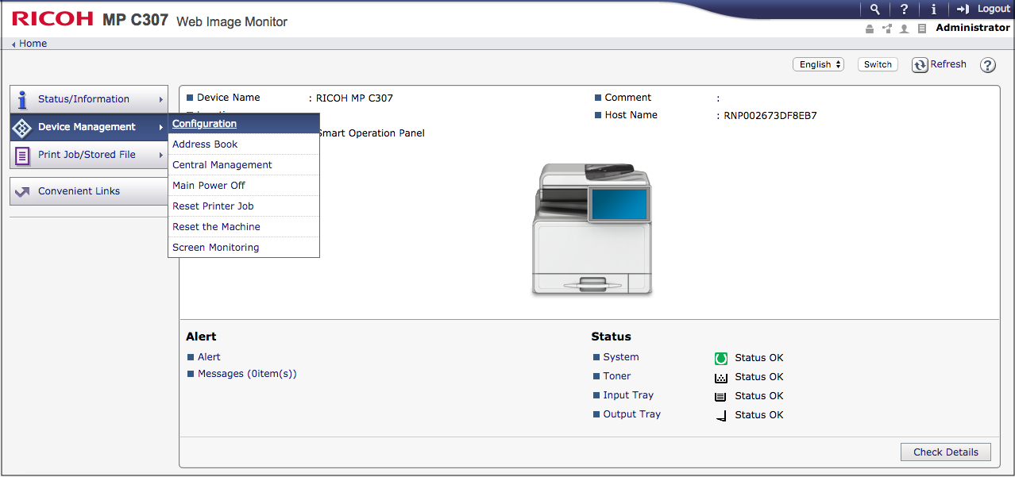Click the information 'i' icon in header
Screen dimensions: 1015x477
coord(933,9)
